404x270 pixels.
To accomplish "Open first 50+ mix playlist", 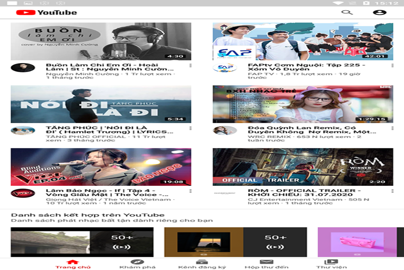I will click(82, 242).
